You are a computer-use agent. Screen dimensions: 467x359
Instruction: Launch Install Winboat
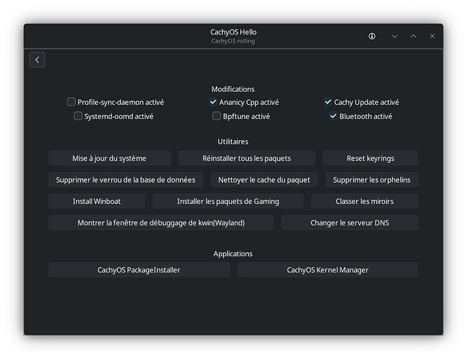(x=97, y=201)
